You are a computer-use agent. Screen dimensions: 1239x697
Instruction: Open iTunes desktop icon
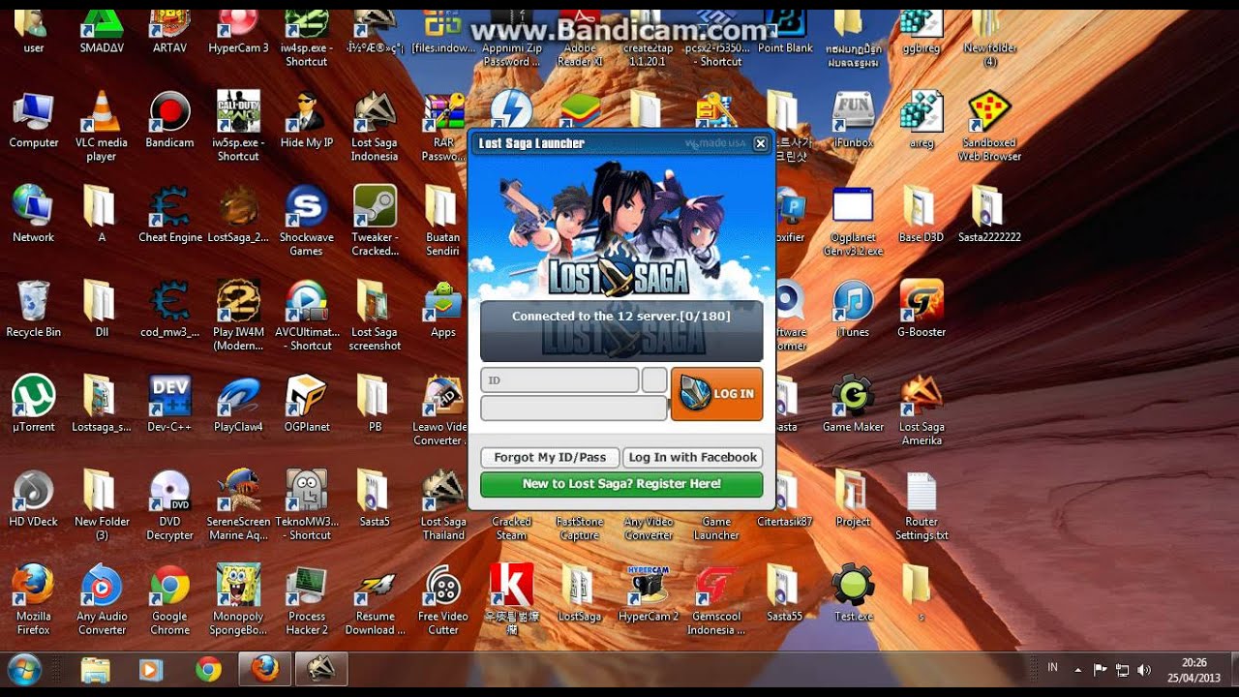click(853, 310)
